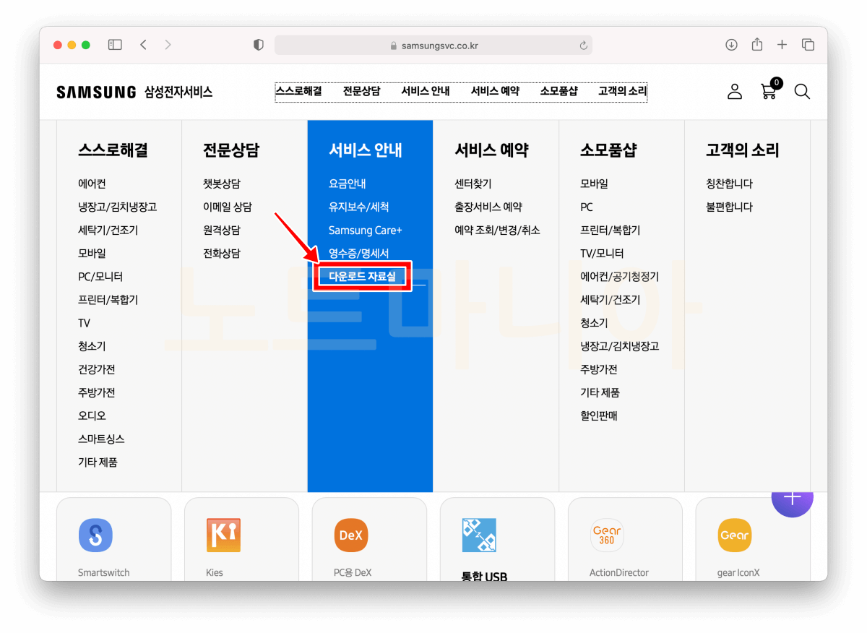Click the user profile icon
This screenshot has width=867, height=633.
pos(735,92)
